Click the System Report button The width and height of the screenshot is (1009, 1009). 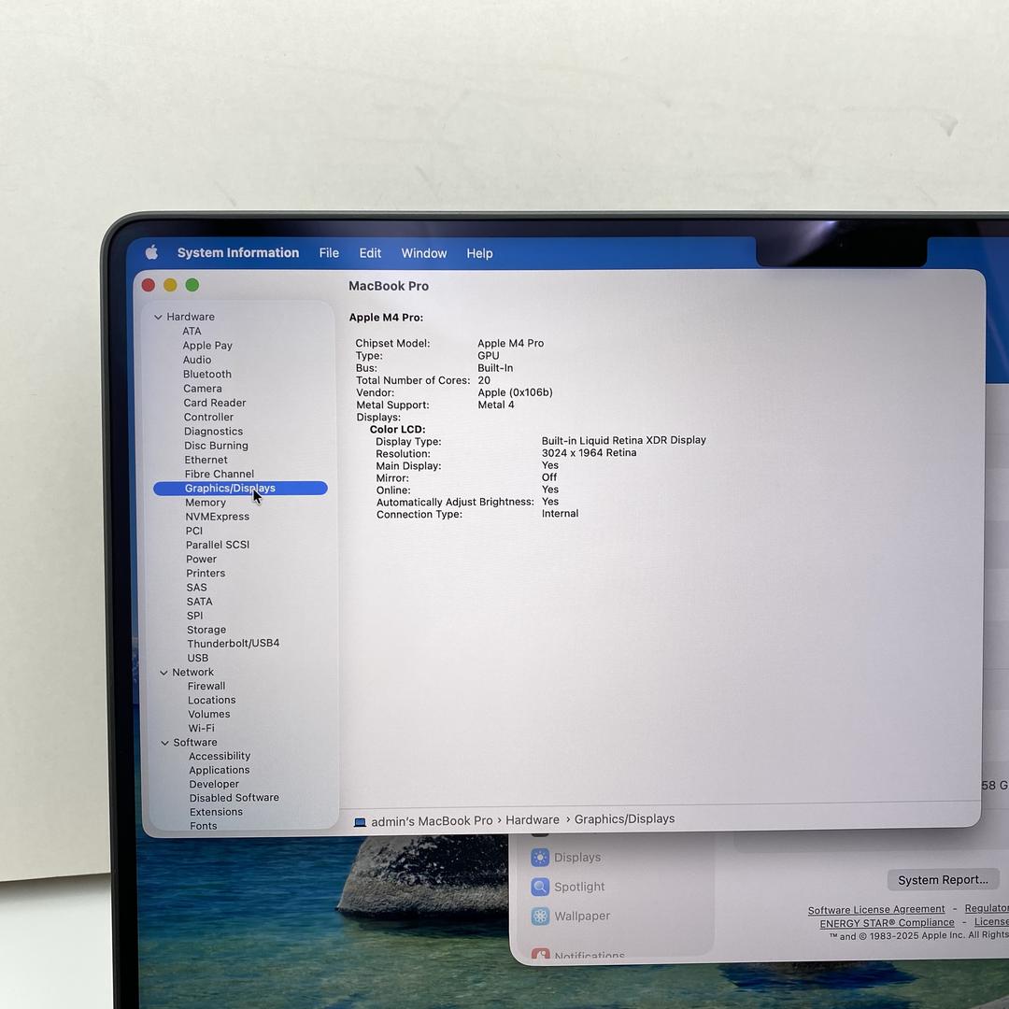[x=942, y=880]
